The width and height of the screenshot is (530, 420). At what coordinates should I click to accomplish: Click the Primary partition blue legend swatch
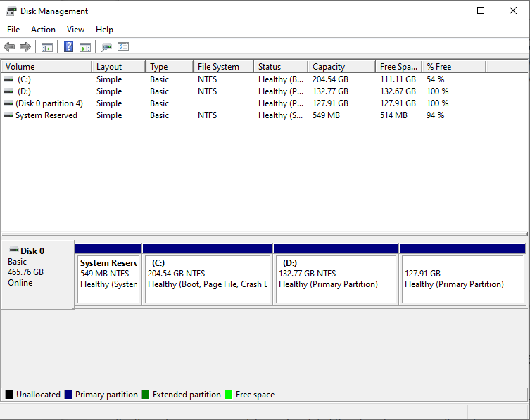click(x=68, y=395)
